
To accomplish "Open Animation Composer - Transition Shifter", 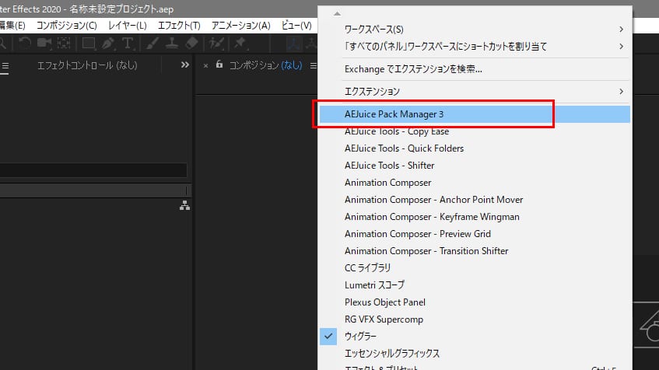I will pos(475,251).
